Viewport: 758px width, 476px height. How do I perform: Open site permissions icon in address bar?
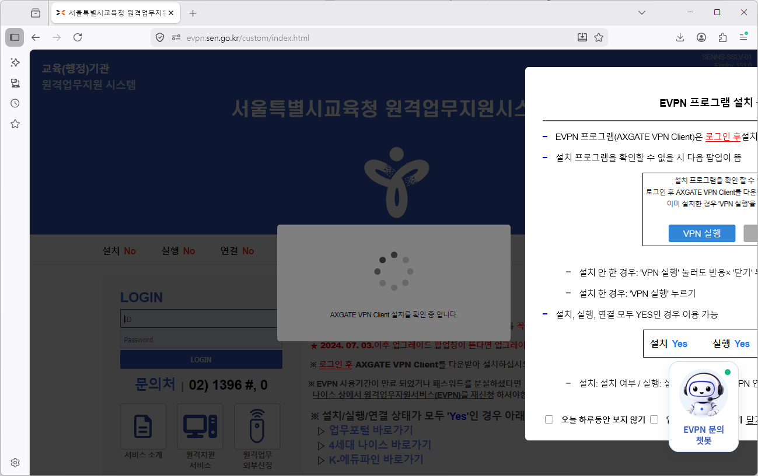(176, 38)
